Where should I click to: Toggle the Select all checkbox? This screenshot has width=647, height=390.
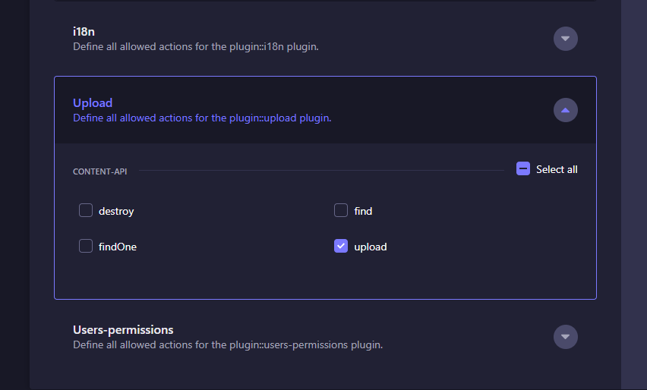tap(523, 168)
